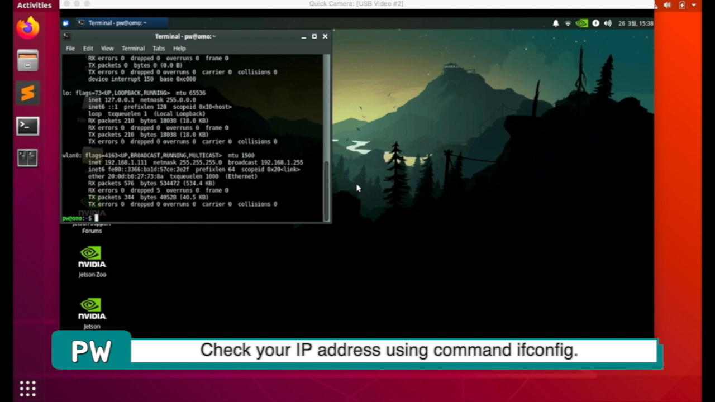Click the NVIDIA power mode indicator
Screen dimensions: 715x402
pyautogui.click(x=582, y=23)
